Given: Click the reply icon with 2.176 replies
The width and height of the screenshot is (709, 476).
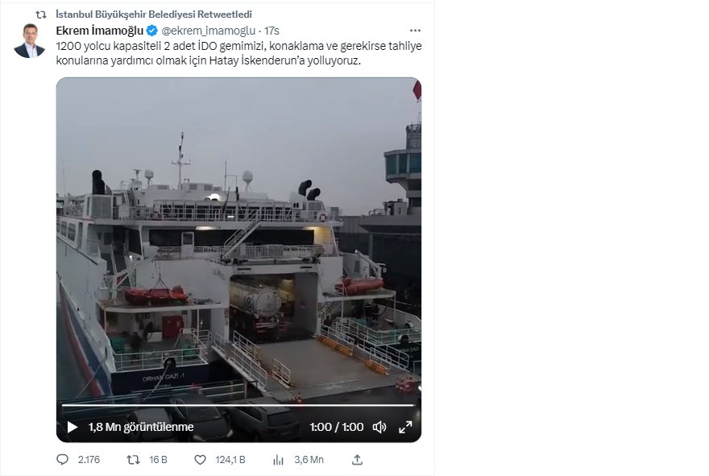Looking at the screenshot, I should (63, 460).
